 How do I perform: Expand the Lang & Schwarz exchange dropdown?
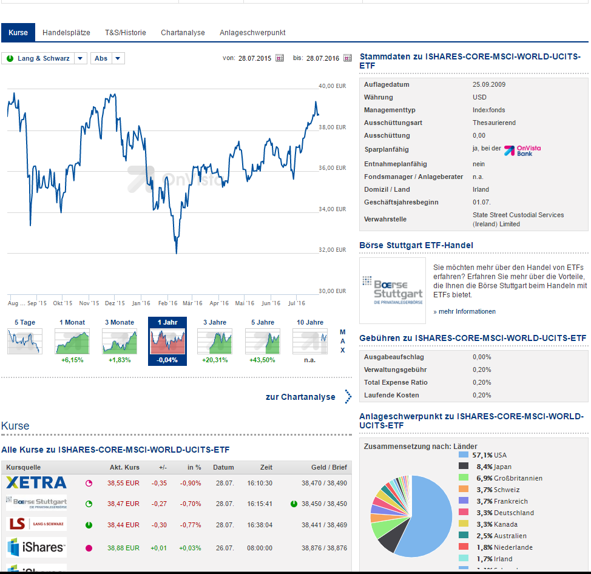point(81,58)
